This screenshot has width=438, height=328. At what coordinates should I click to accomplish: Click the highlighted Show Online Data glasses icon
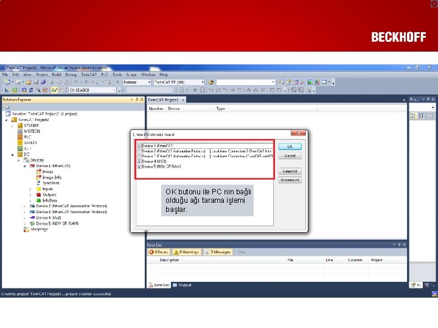pyautogui.click(x=54, y=90)
